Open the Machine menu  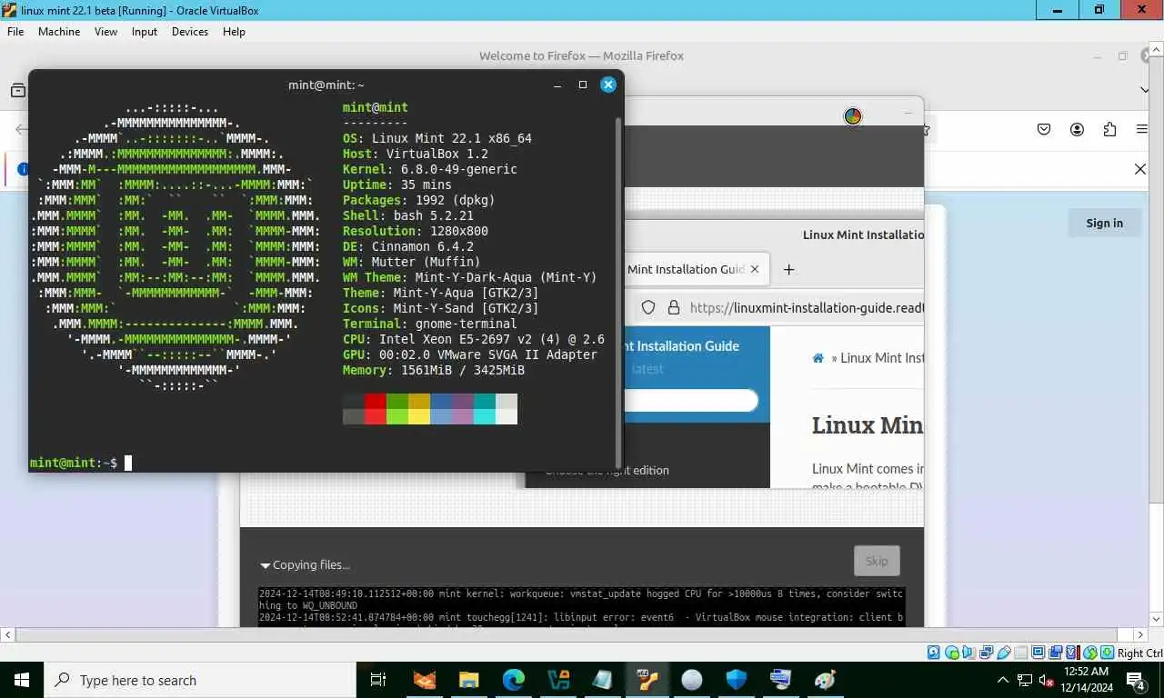(59, 31)
